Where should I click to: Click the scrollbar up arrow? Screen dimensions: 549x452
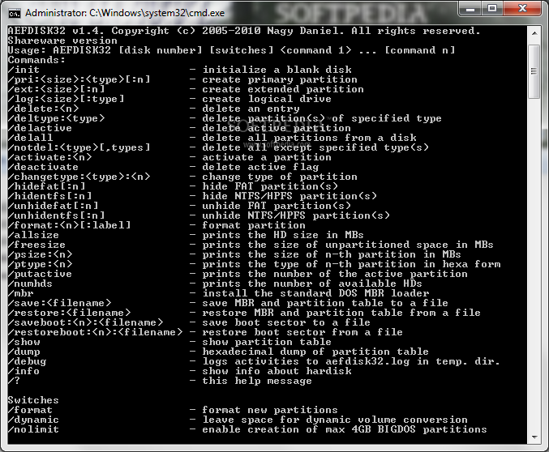(x=534, y=33)
